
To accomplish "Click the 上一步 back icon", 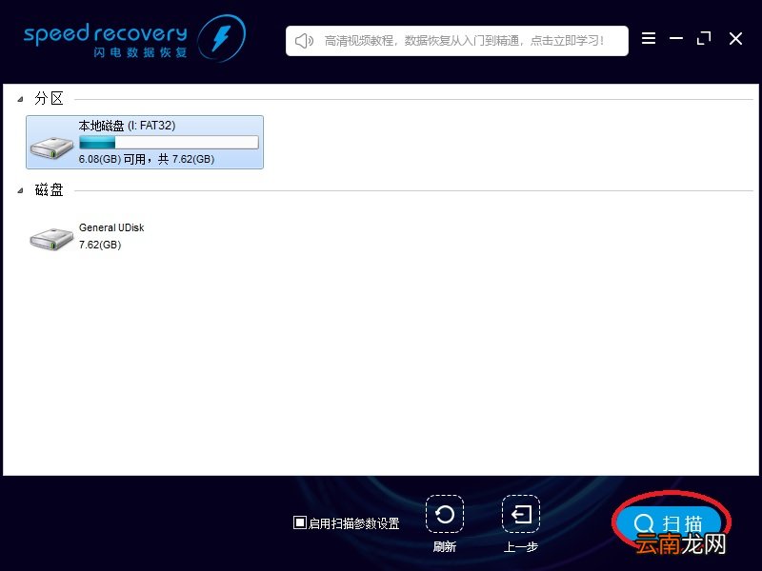I will 521,514.
